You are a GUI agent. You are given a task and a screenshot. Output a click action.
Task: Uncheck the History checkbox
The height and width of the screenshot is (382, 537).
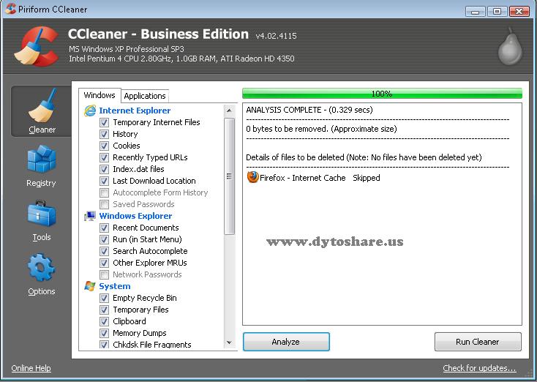pyautogui.click(x=104, y=134)
